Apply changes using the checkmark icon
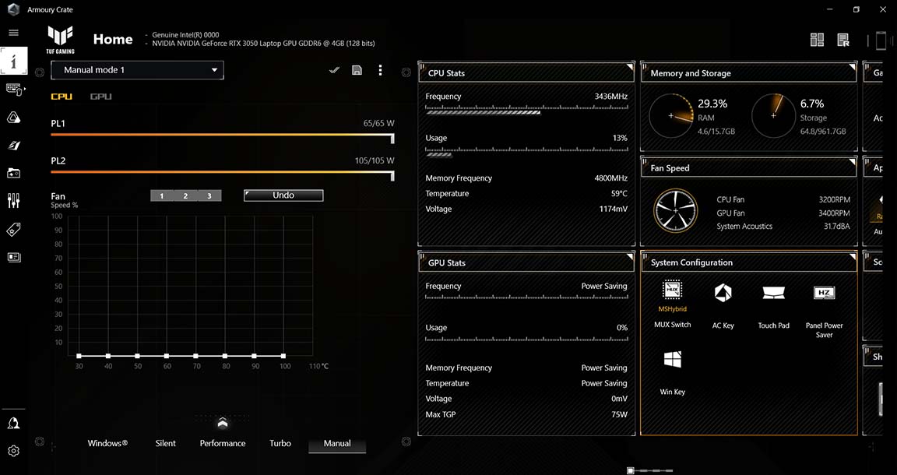This screenshot has width=897, height=475. (334, 69)
